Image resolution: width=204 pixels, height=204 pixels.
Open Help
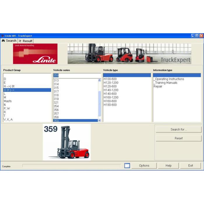[x=168, y=166]
